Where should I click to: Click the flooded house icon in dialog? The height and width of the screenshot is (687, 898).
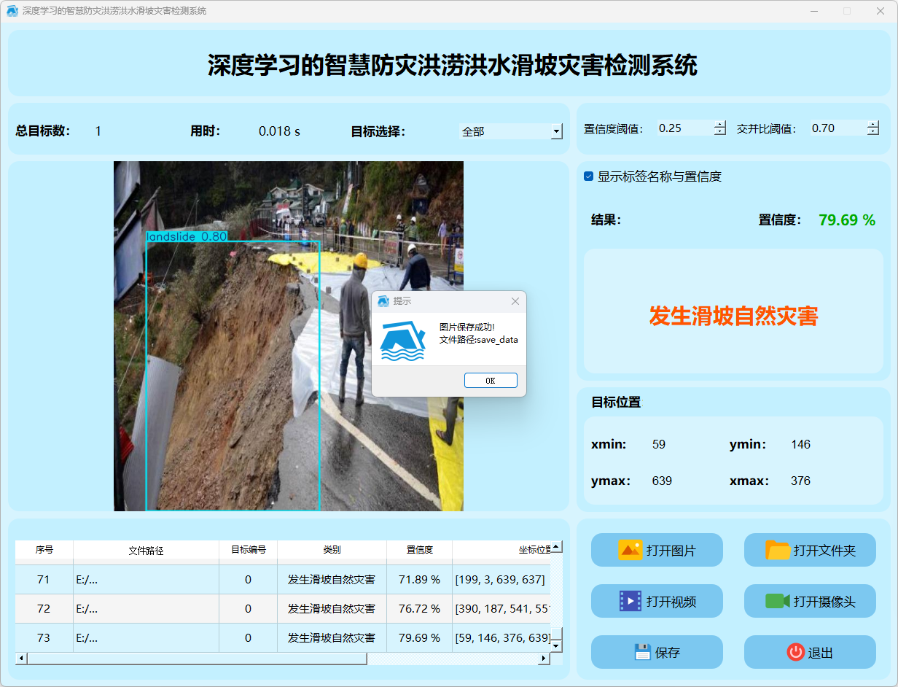coord(403,341)
